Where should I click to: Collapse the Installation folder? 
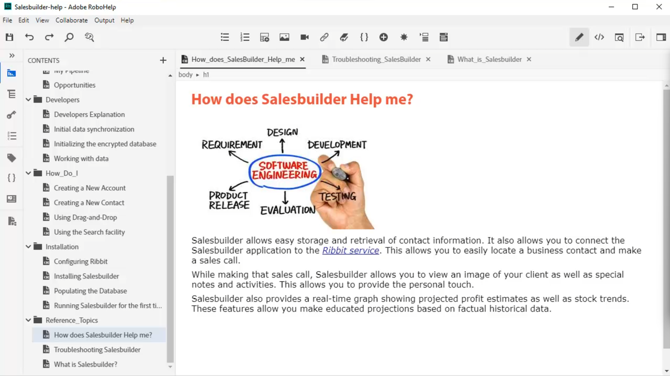point(28,247)
